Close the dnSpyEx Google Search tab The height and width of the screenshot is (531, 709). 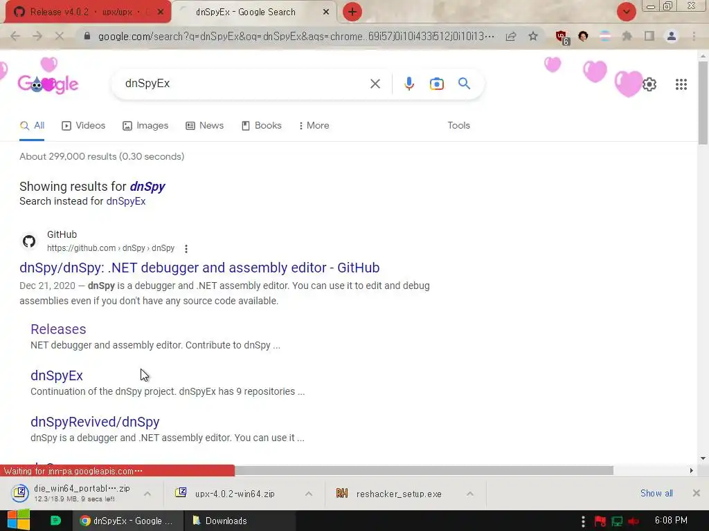325,12
